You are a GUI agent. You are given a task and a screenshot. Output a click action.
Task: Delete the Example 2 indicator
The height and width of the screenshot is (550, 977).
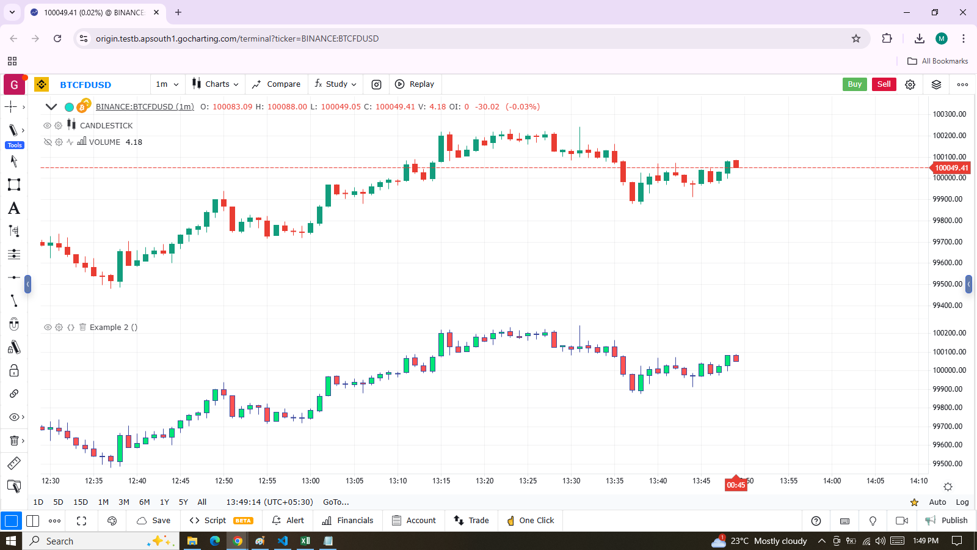(x=82, y=328)
